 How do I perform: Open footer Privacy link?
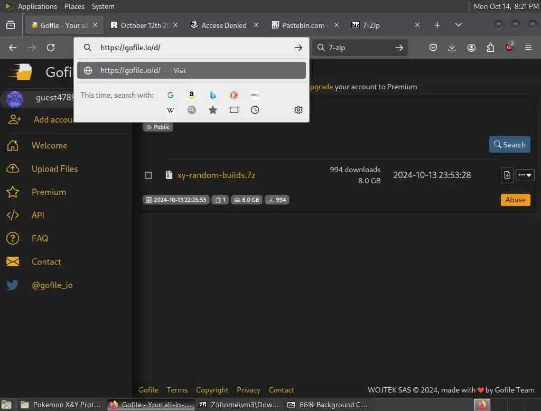pos(248,390)
